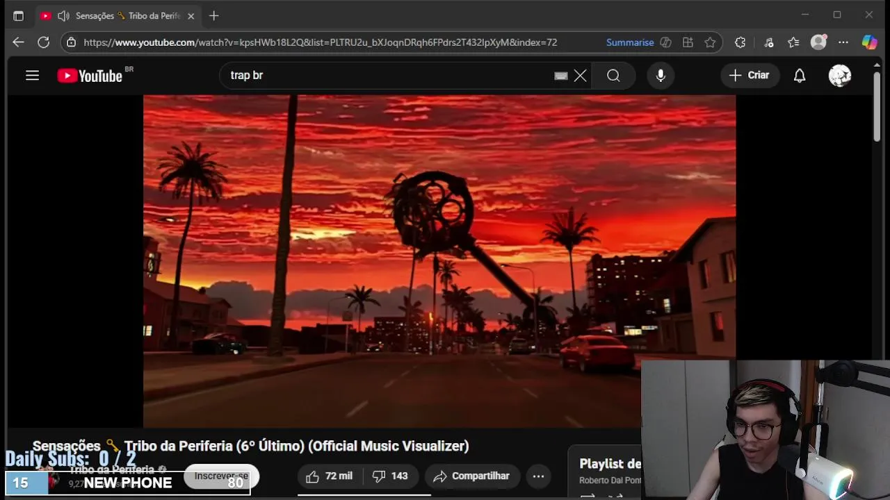The width and height of the screenshot is (890, 500).
Task: Click the address bar URL
Action: (x=320, y=42)
